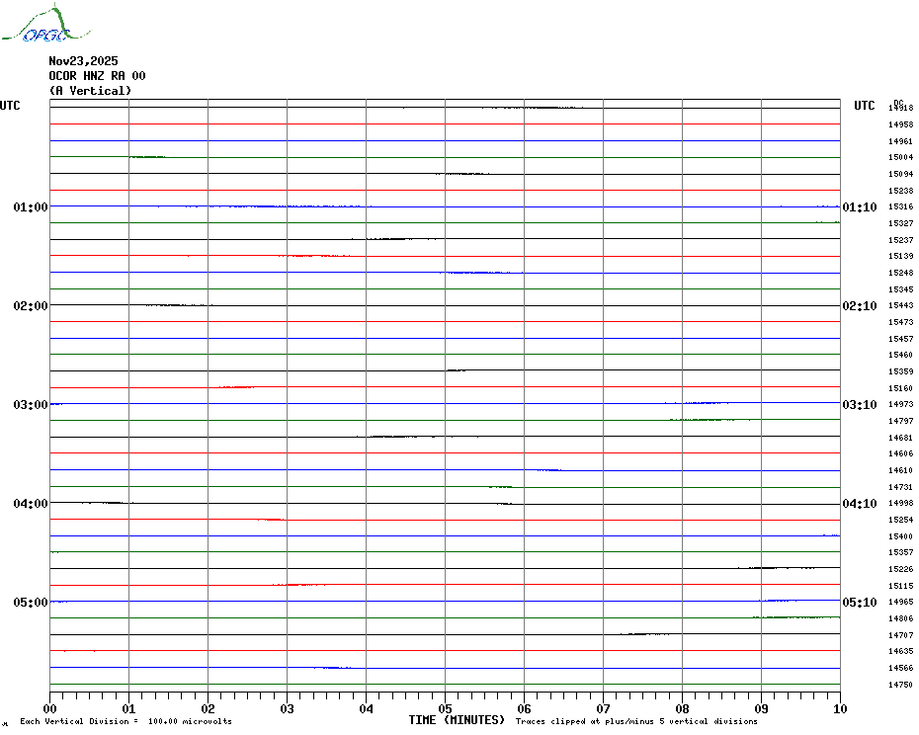Click the 05 minute mark on bottom axis

(445, 708)
